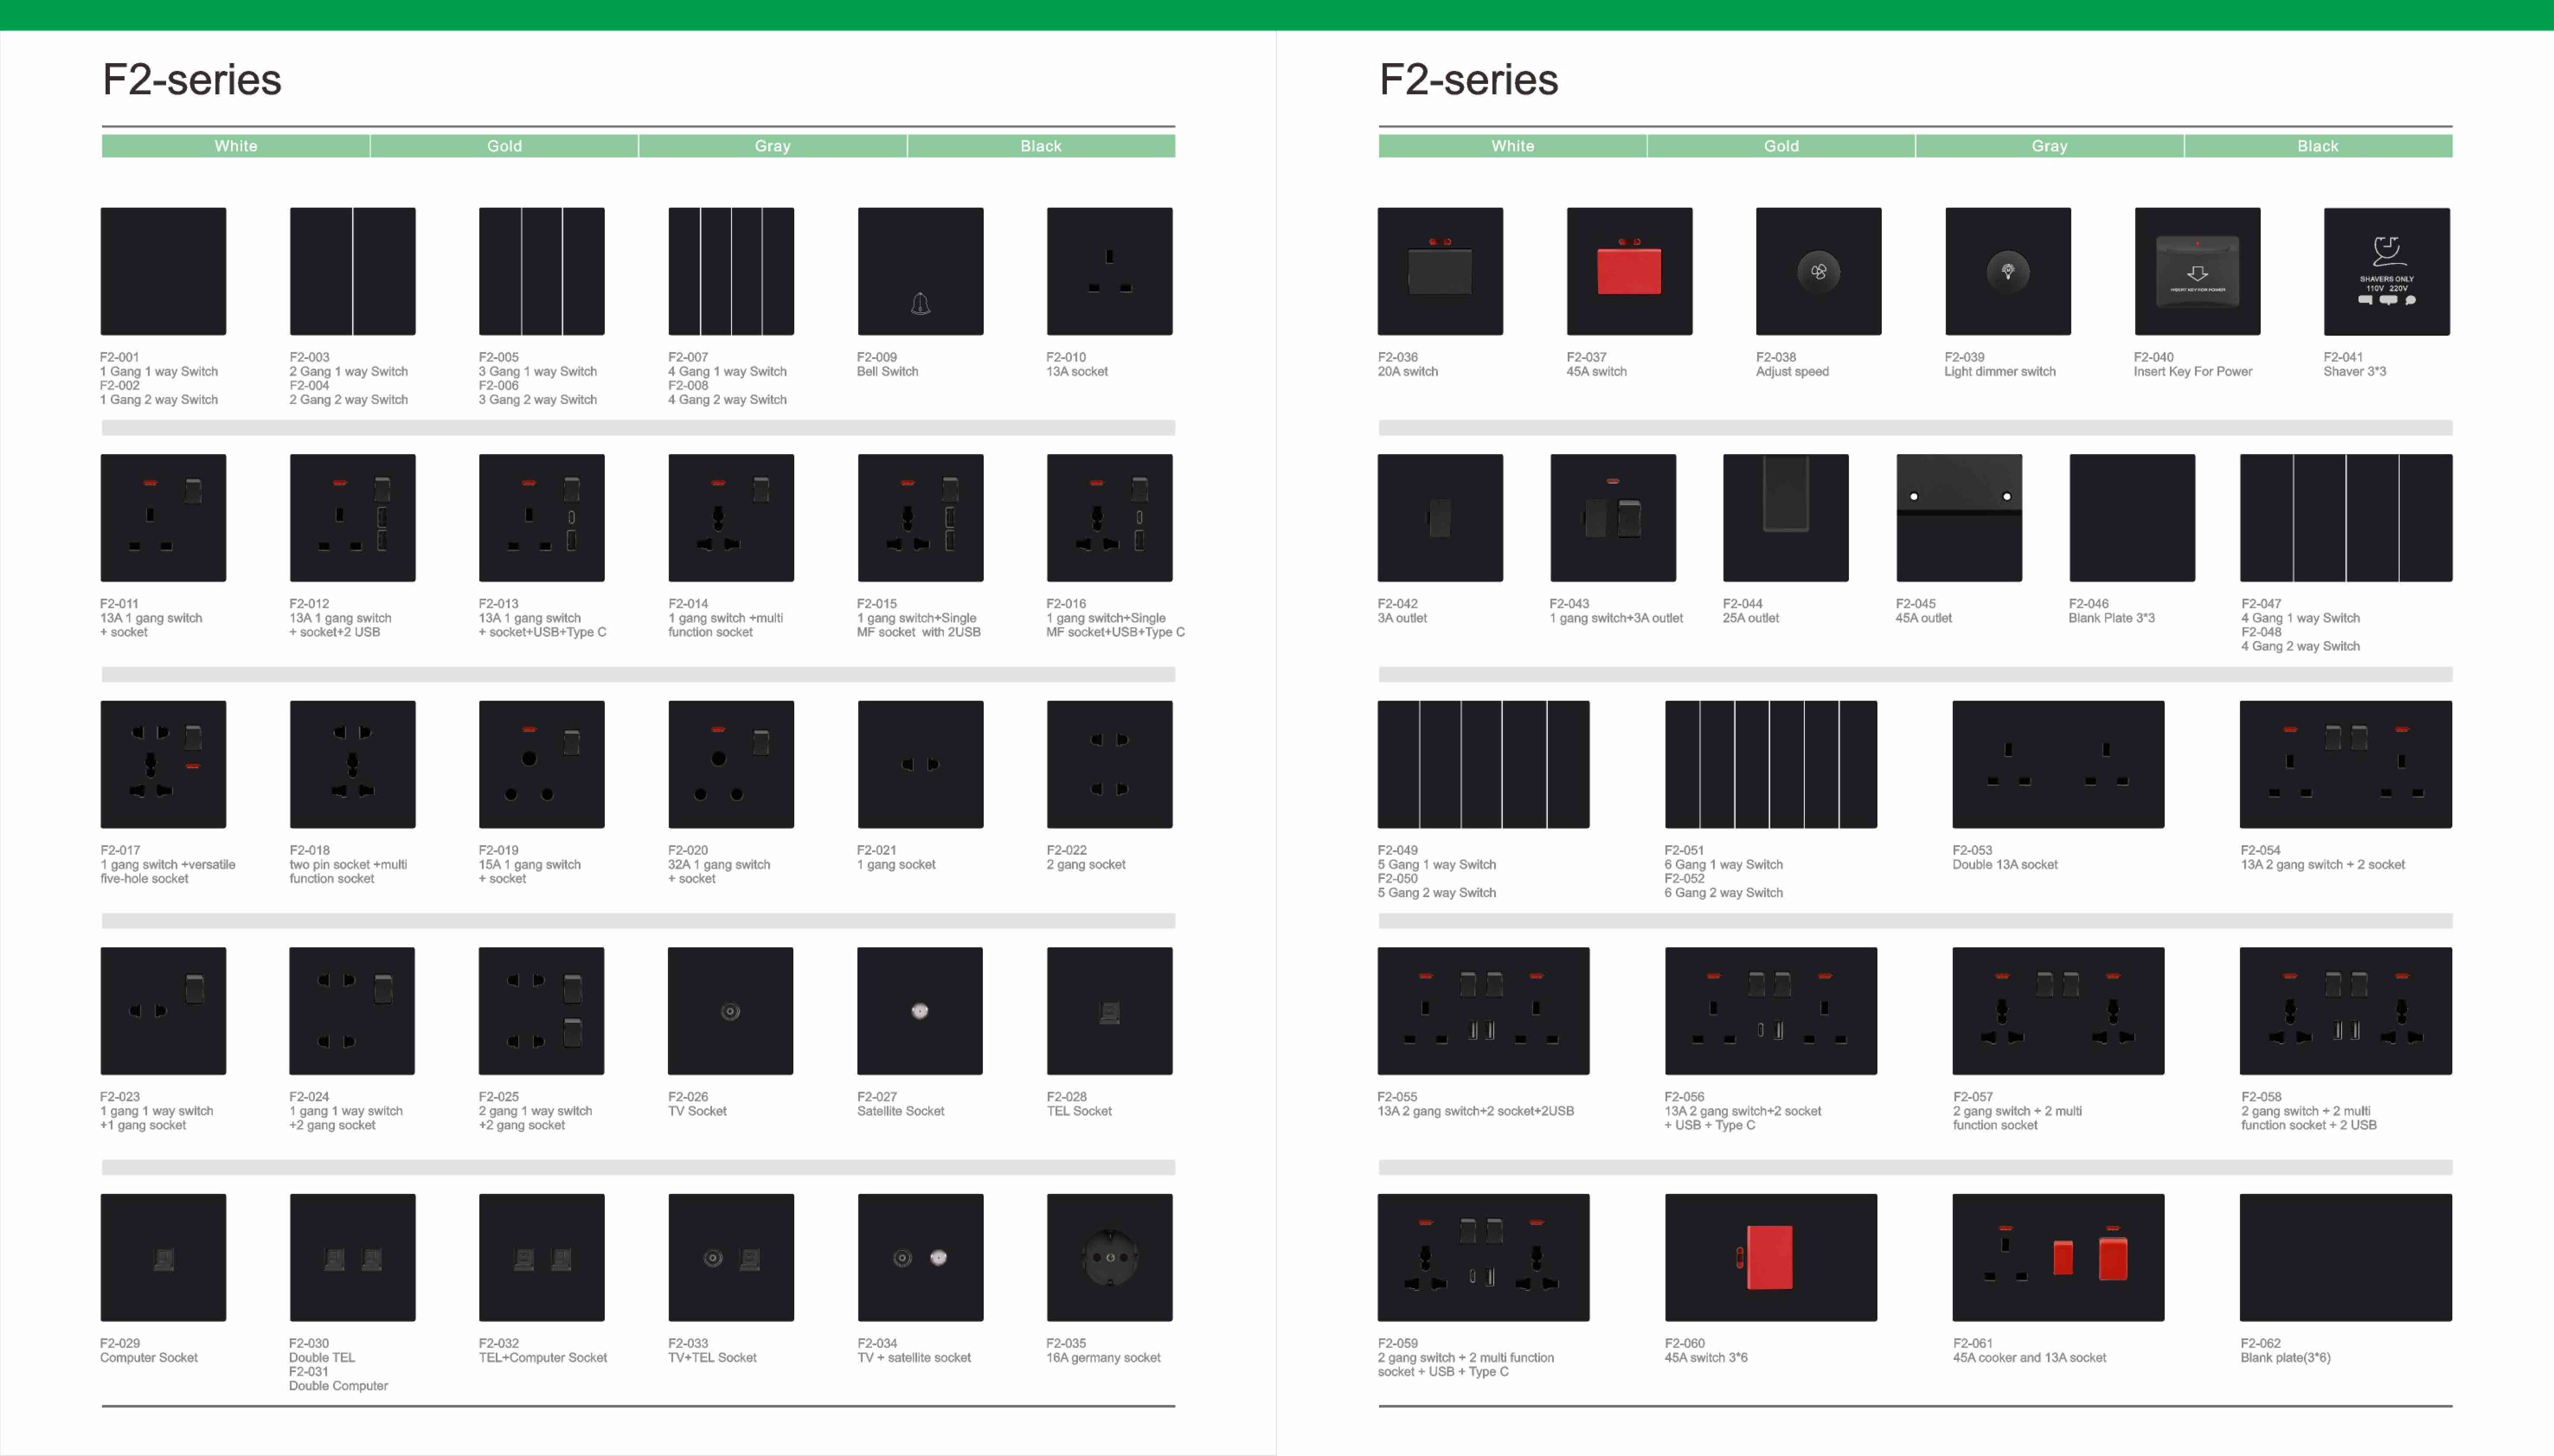Click the fan icon on F2-038 Adjust speed
The image size is (2554, 1456).
coord(1818,271)
